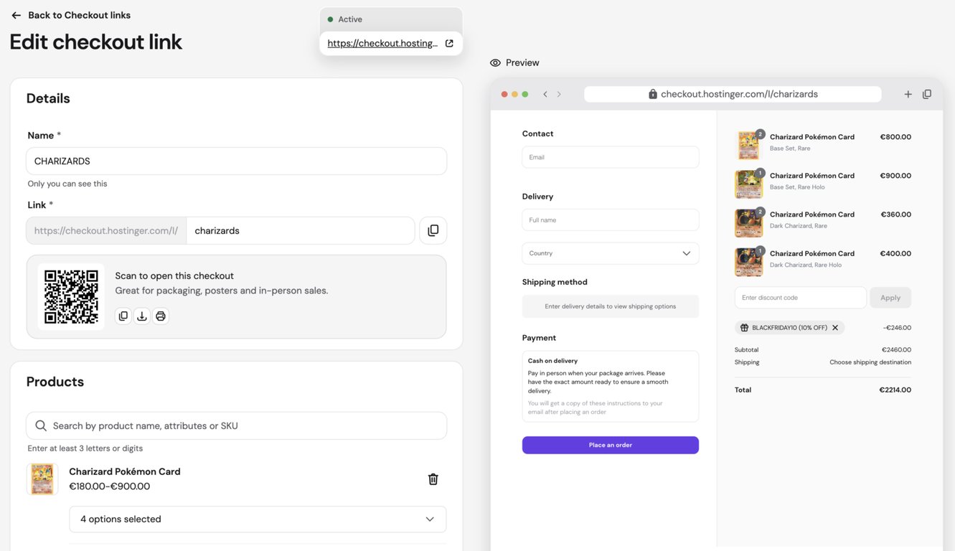Open checkout URL external link icon
Viewport: 955px width, 551px height.
(x=449, y=43)
